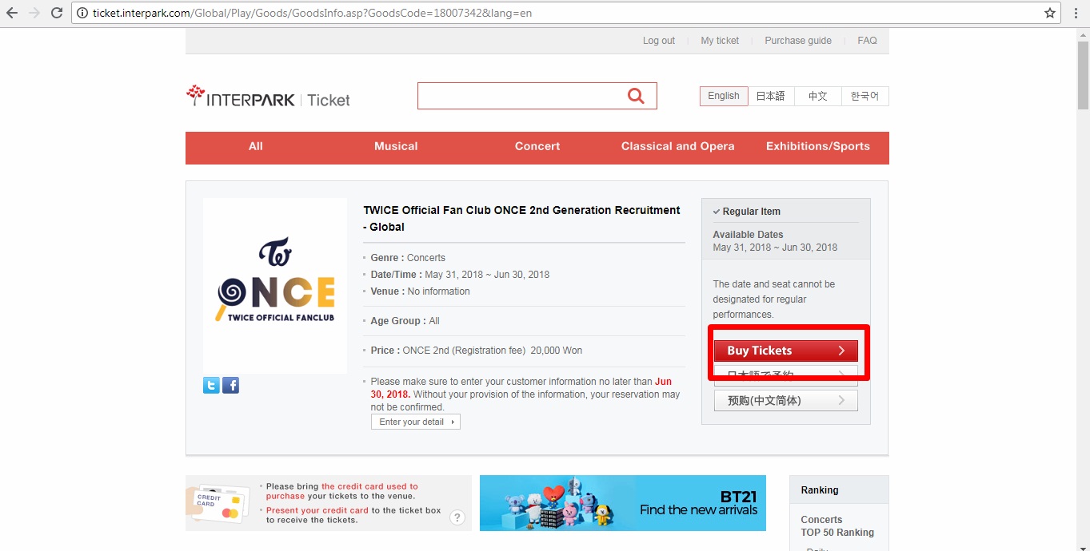Click the "Venue : No information" line
The height and width of the screenshot is (551, 1090).
tap(420, 291)
